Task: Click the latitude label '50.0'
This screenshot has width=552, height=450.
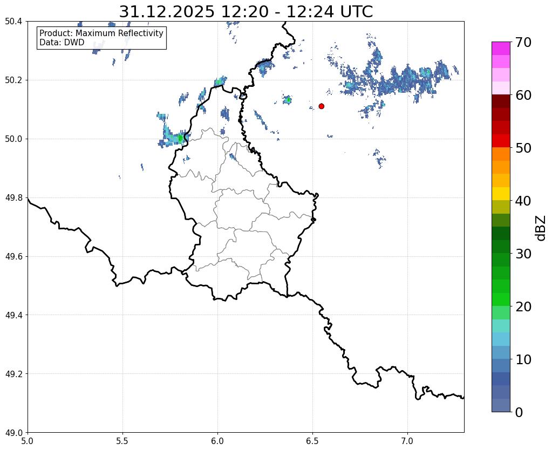Action: pyautogui.click(x=13, y=139)
